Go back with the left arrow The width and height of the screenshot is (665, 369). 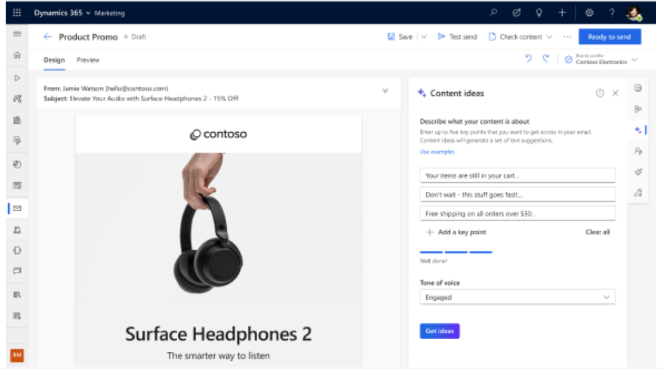47,37
